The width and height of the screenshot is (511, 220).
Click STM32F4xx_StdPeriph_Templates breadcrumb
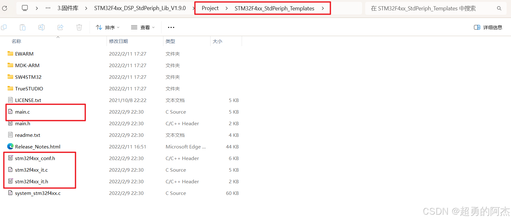pyautogui.click(x=274, y=8)
